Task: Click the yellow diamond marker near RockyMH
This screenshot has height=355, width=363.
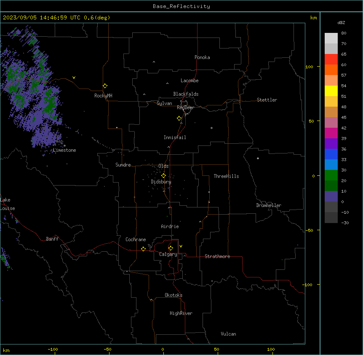Action: pyautogui.click(x=105, y=86)
